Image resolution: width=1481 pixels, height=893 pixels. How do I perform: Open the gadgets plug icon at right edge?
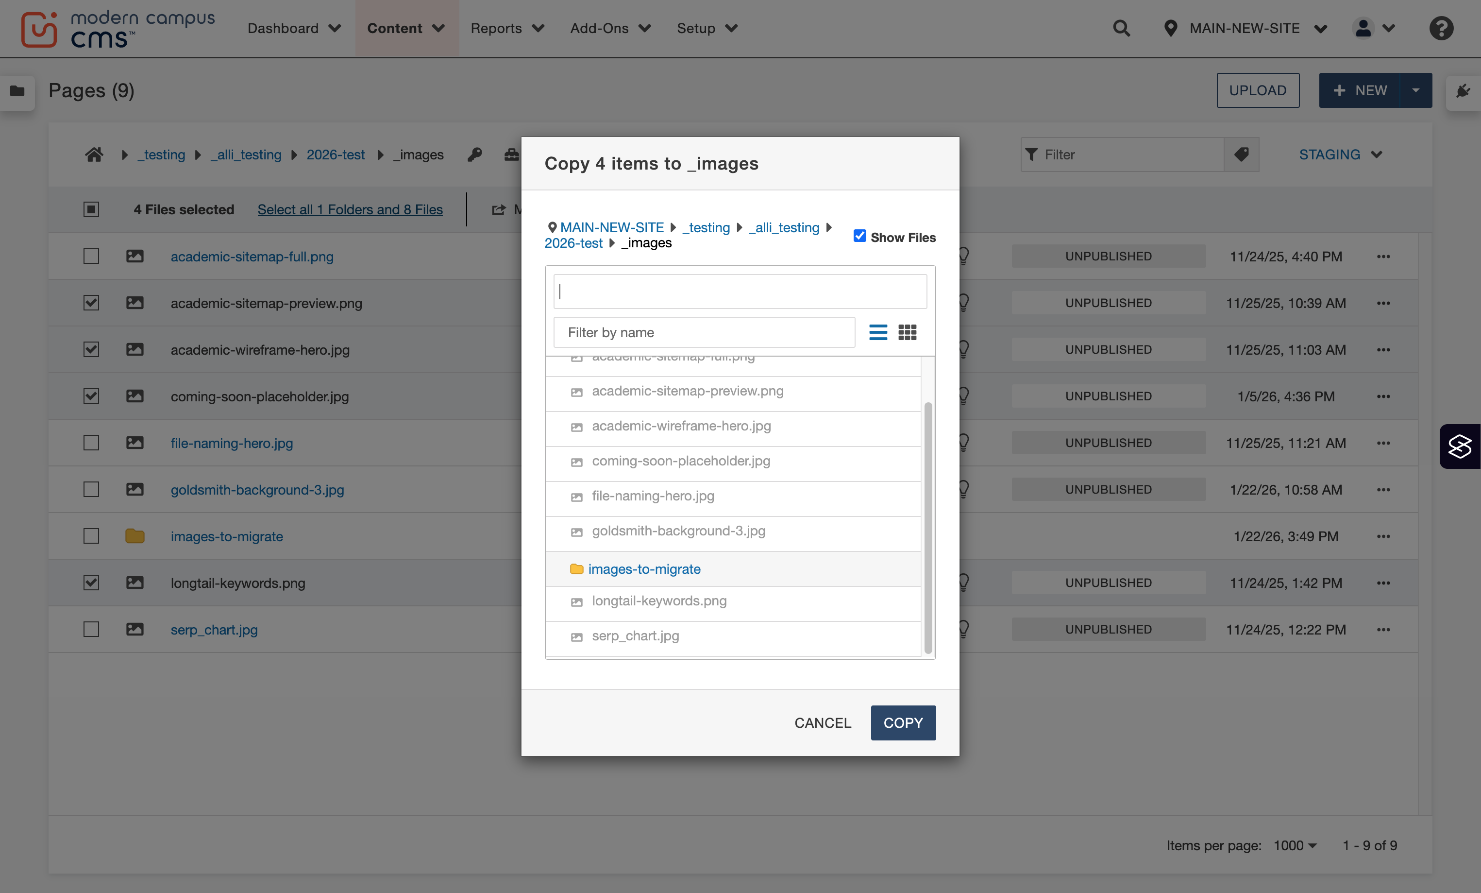tap(1463, 91)
